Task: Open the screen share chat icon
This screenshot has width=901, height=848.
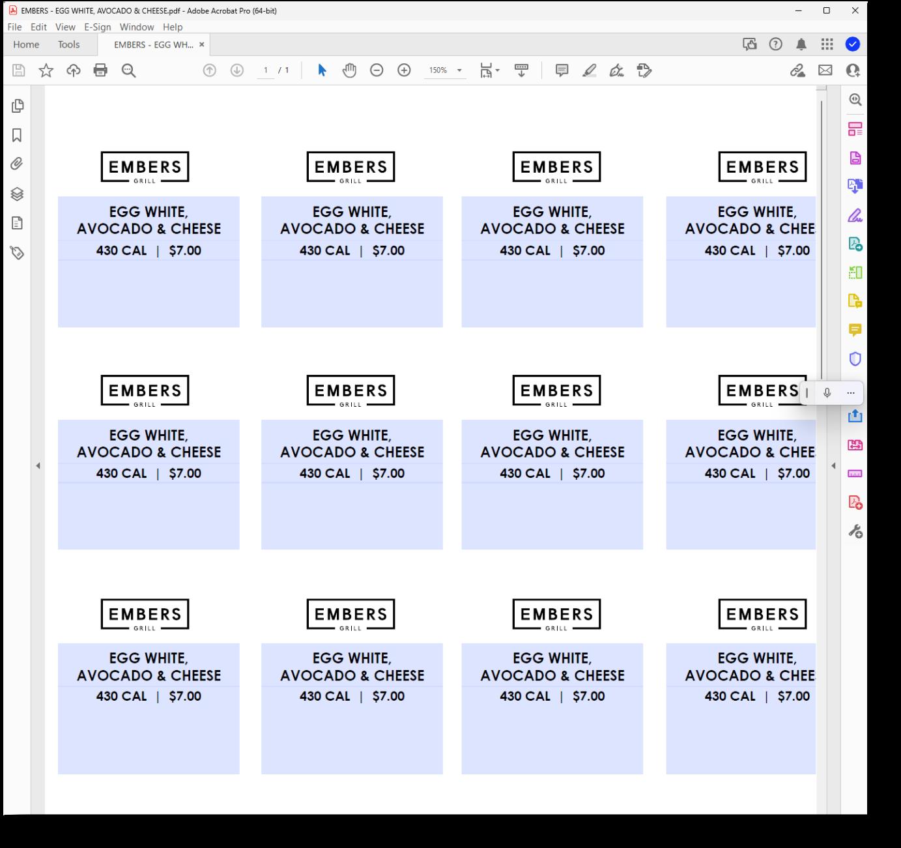Action: 750,44
